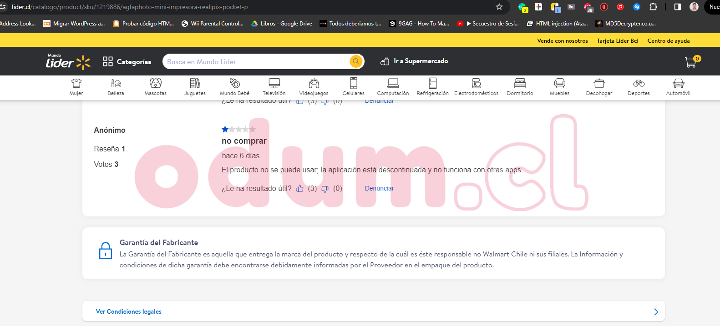
Task: Open the Refrigeración category icon
Action: (432, 84)
